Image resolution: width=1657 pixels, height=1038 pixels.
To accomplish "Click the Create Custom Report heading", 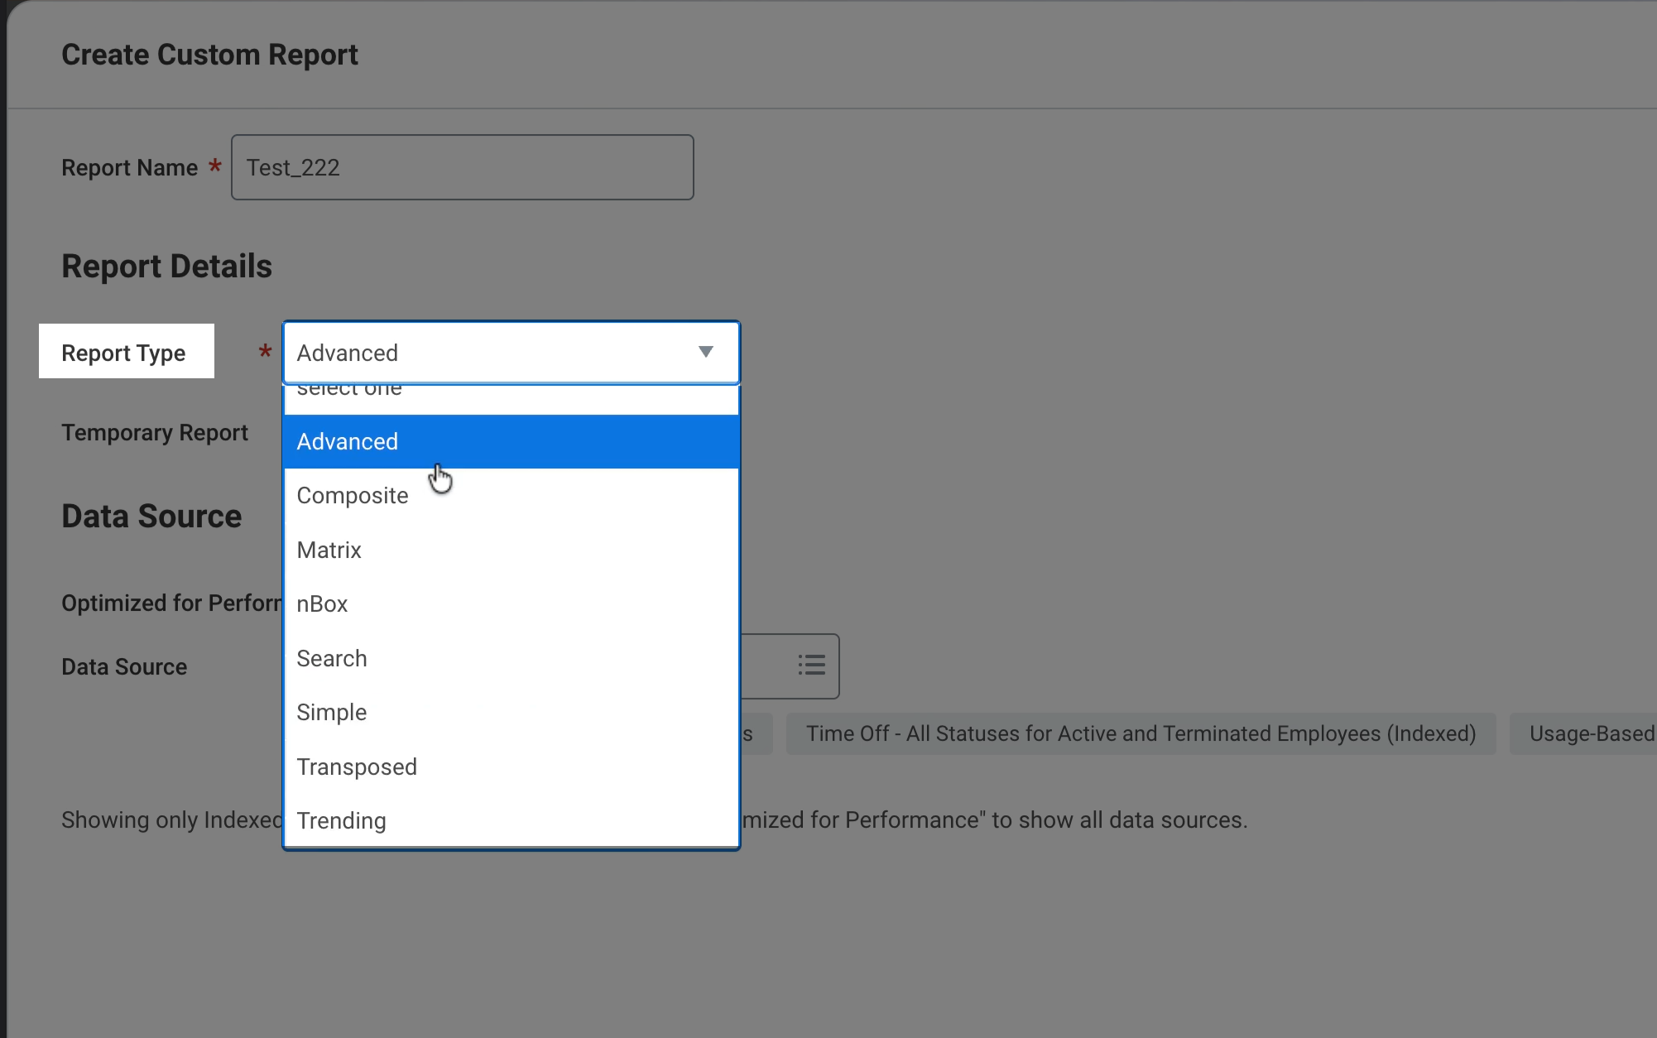I will pos(209,55).
